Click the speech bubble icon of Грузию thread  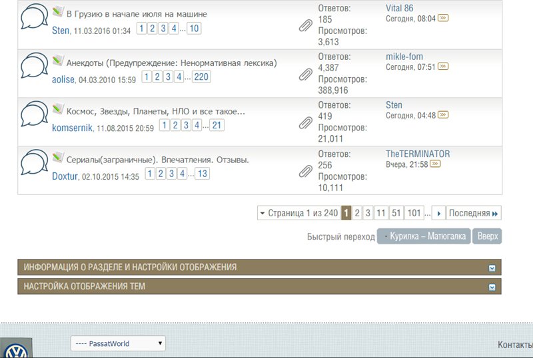click(x=35, y=17)
